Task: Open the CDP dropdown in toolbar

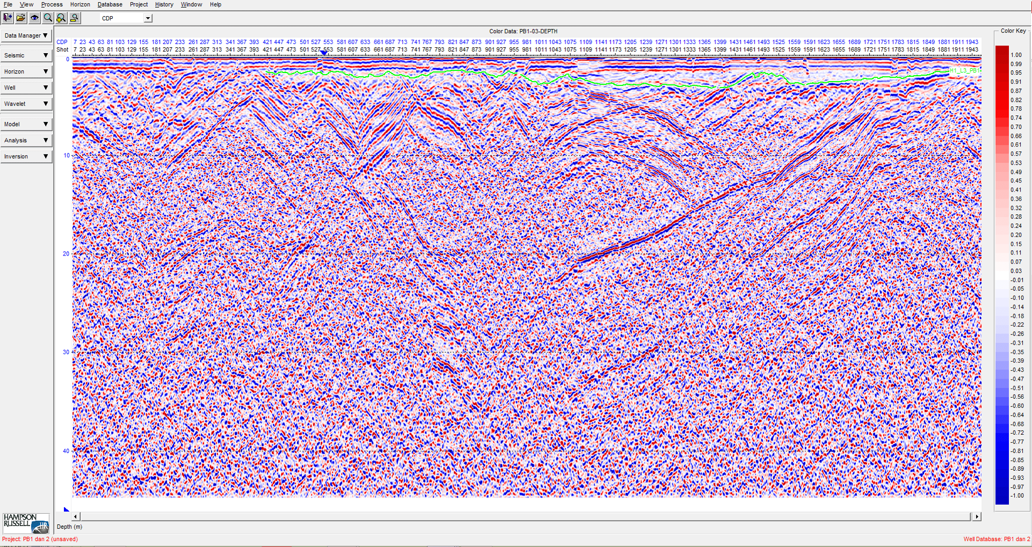Action: pyautogui.click(x=148, y=18)
